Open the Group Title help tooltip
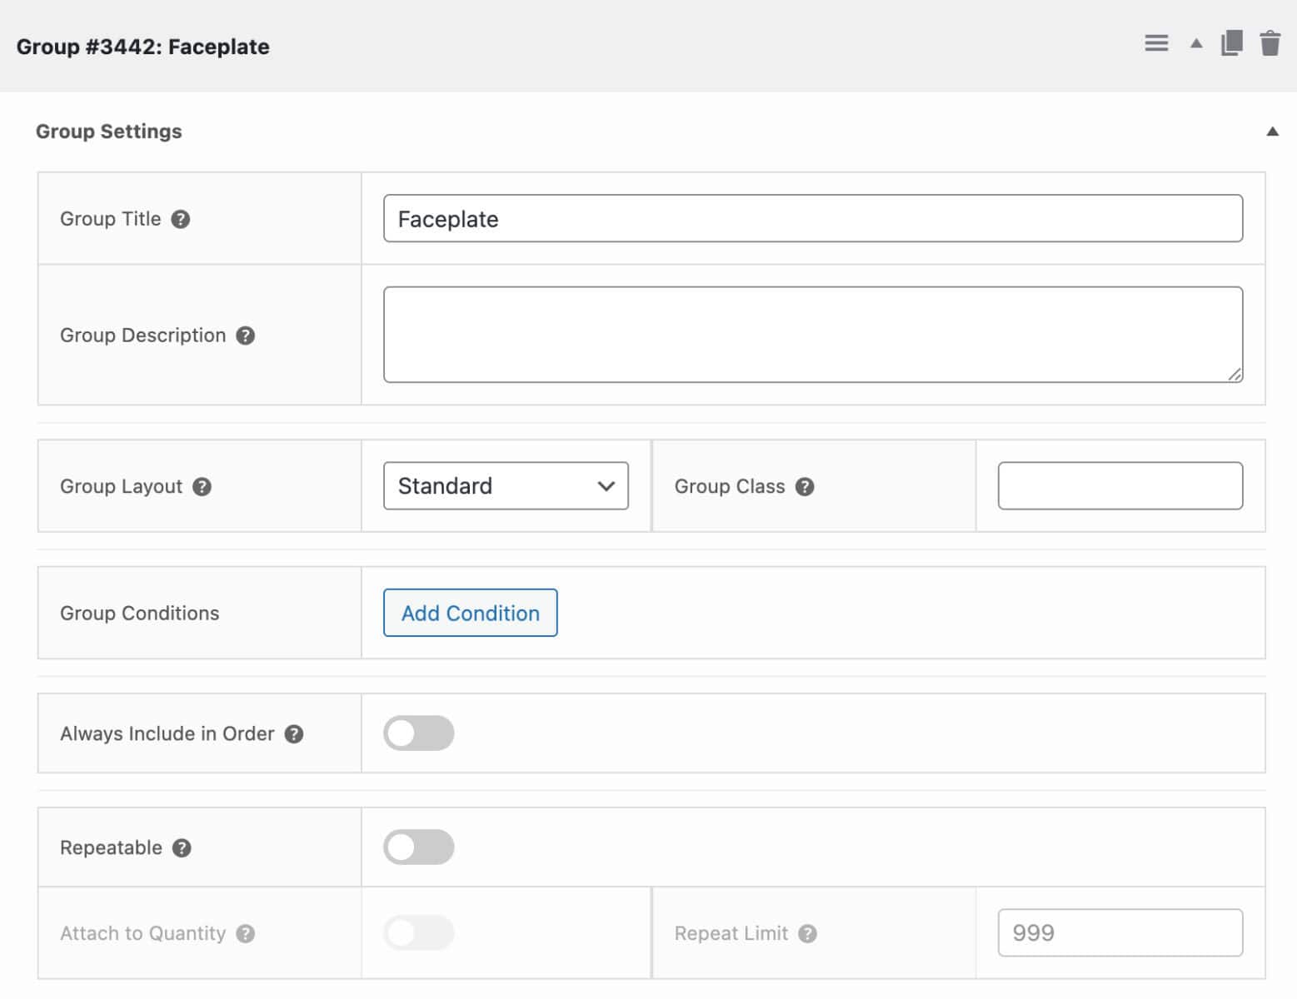 (180, 219)
